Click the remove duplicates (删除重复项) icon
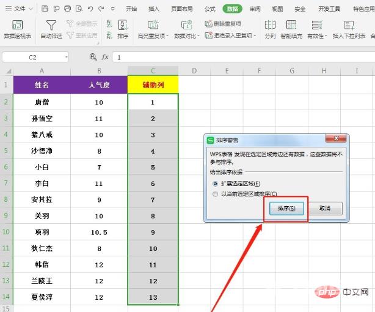This screenshot has width=375, height=312. click(208, 24)
